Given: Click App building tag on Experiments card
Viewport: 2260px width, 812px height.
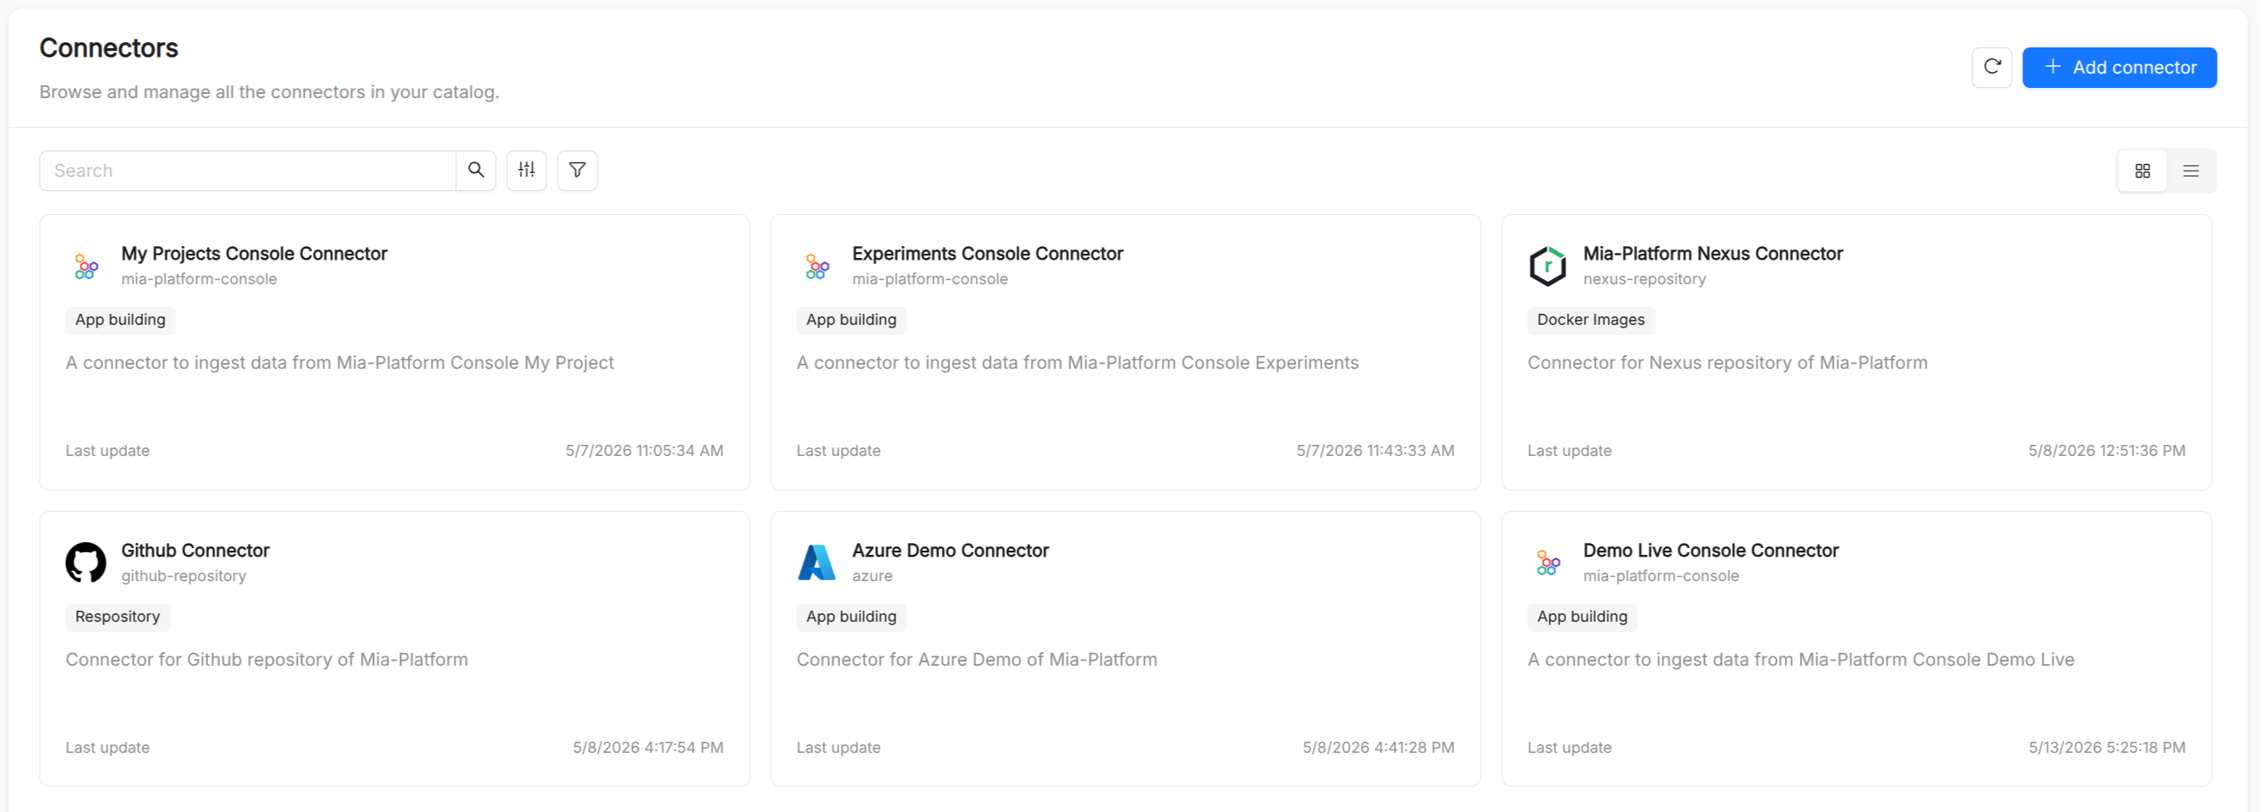Looking at the screenshot, I should click(851, 320).
